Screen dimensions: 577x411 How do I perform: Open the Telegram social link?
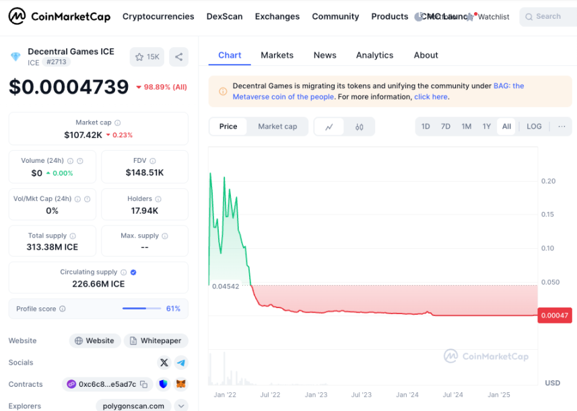(x=181, y=363)
